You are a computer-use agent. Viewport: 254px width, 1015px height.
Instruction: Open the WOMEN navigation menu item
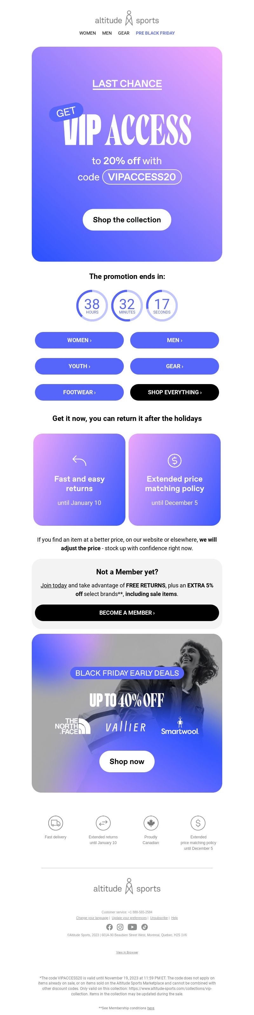(x=87, y=33)
